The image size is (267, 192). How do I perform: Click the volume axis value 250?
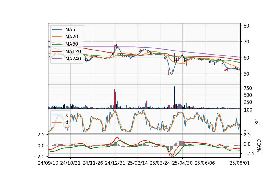tap(248, 102)
